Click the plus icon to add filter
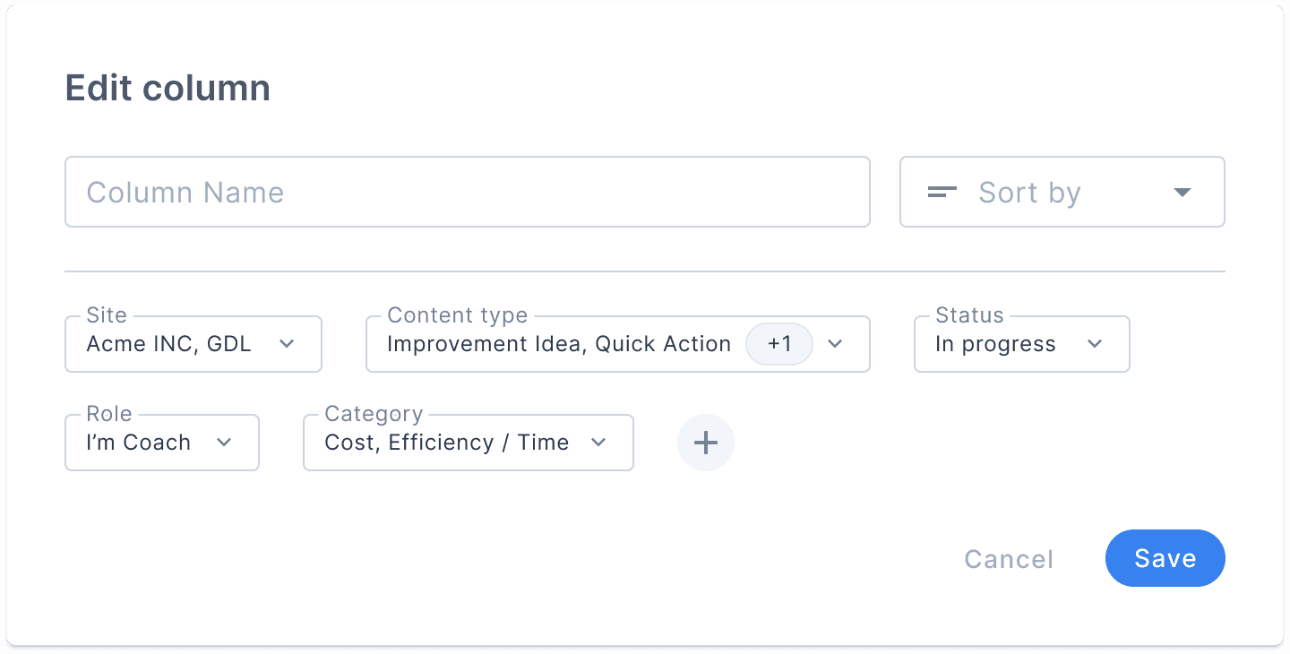Screen dimensions: 1290x654 coord(706,443)
